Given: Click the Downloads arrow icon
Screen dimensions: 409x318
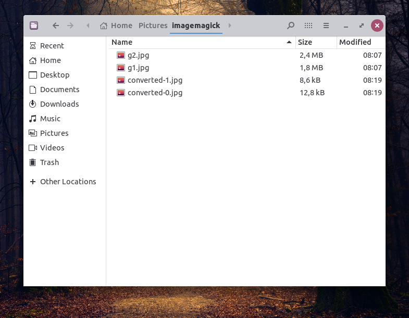Looking at the screenshot, I should (x=33, y=104).
